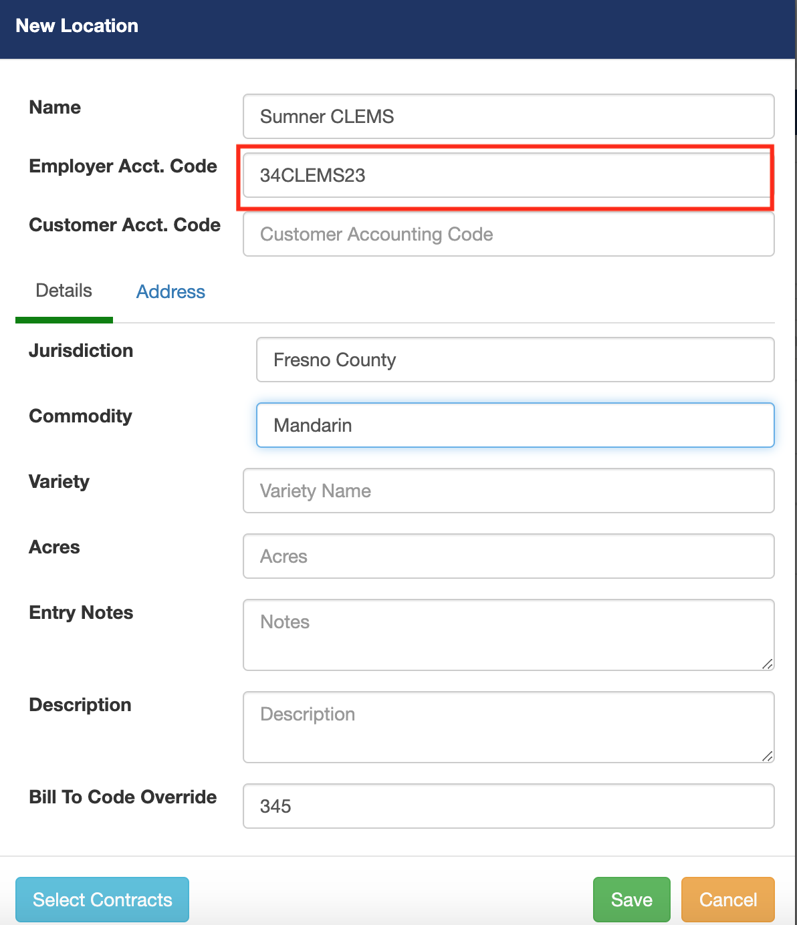
Task: Click the Customer Accounting Code field
Action: tap(508, 234)
